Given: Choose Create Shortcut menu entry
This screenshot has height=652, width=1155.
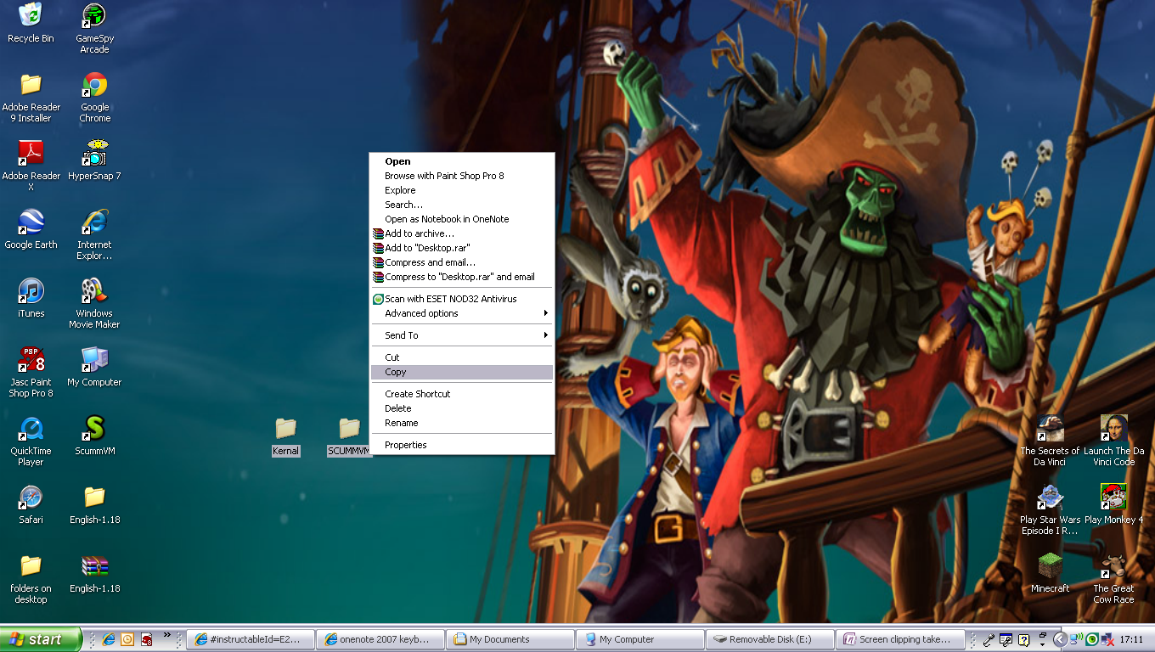Looking at the screenshot, I should (462, 394).
